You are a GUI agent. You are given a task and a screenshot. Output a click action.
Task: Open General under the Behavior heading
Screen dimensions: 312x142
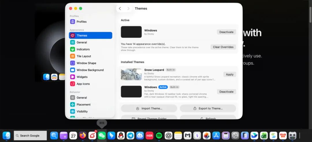[x=90, y=98]
